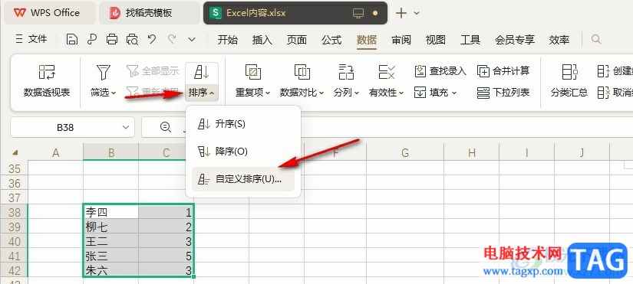This screenshot has height=284, width=633.
Task: Select row 35 header
Action: point(15,168)
